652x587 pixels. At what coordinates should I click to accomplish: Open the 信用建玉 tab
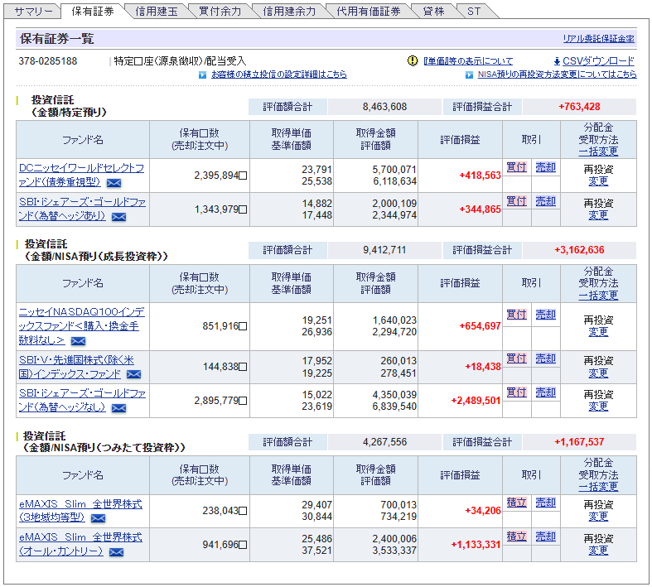coord(157,12)
